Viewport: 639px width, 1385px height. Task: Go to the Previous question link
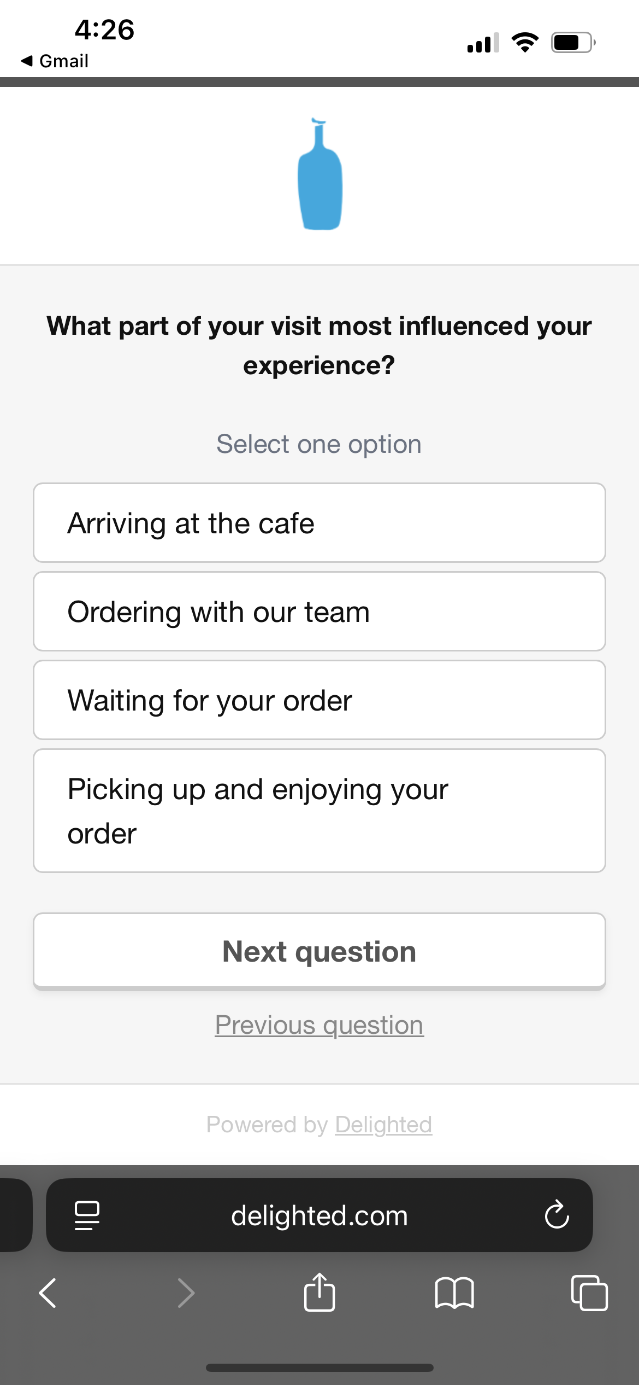click(x=319, y=1025)
